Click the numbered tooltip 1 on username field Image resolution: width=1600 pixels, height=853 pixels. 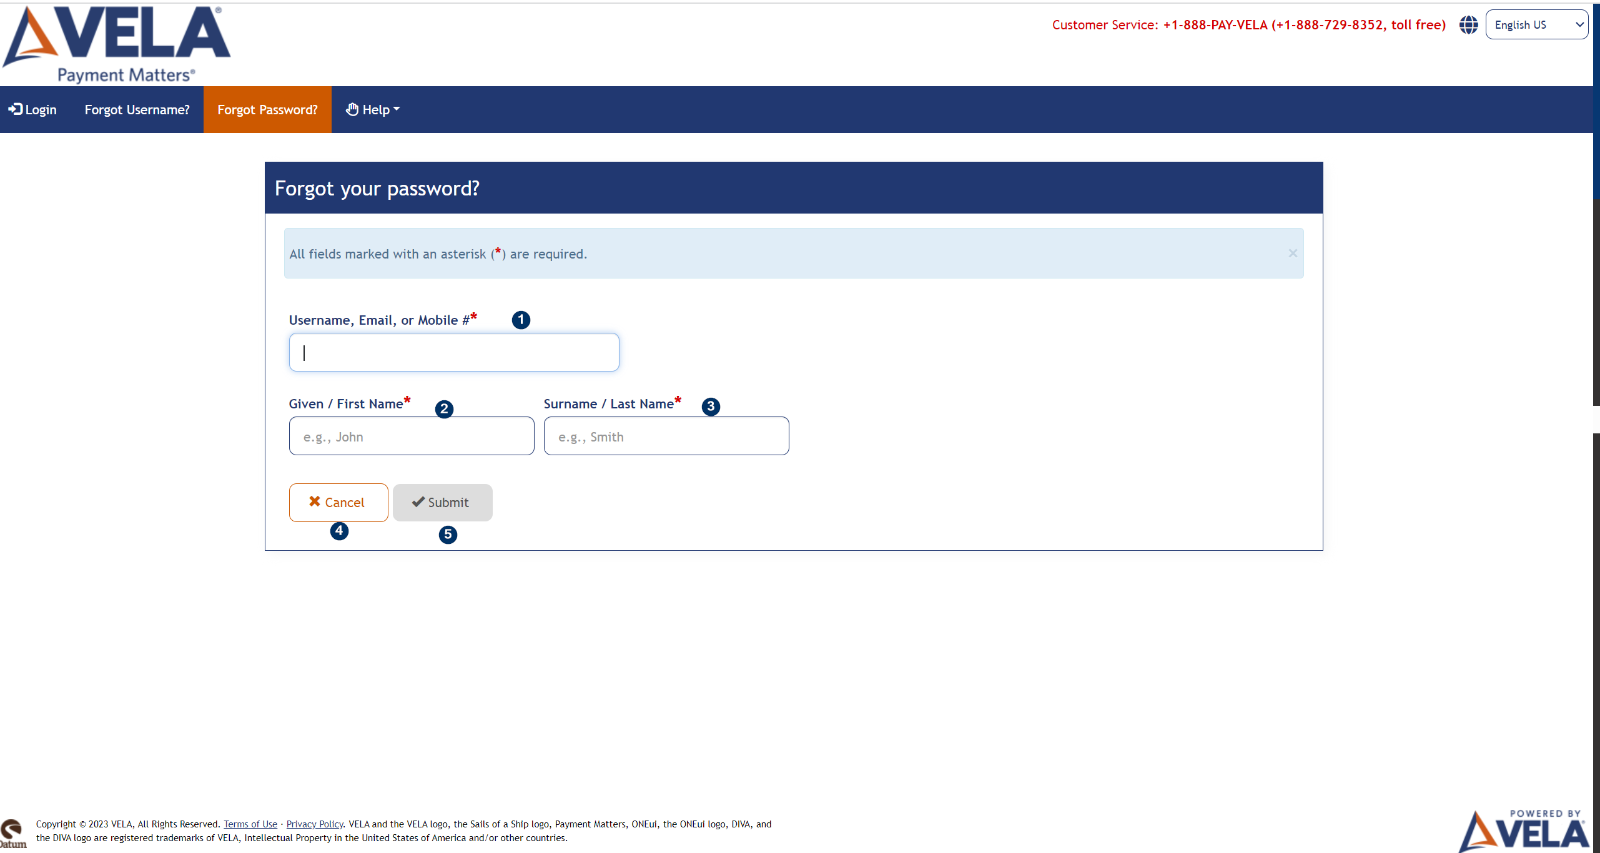(x=521, y=321)
